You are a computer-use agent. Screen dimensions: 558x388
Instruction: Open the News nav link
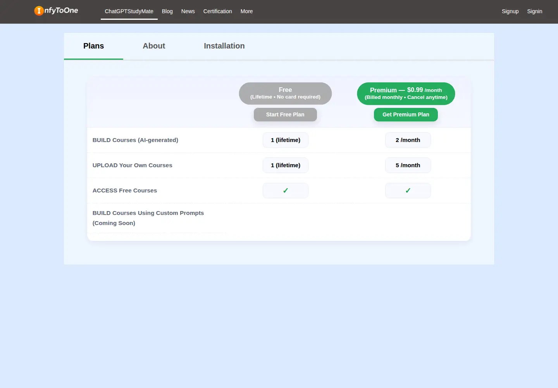[188, 11]
